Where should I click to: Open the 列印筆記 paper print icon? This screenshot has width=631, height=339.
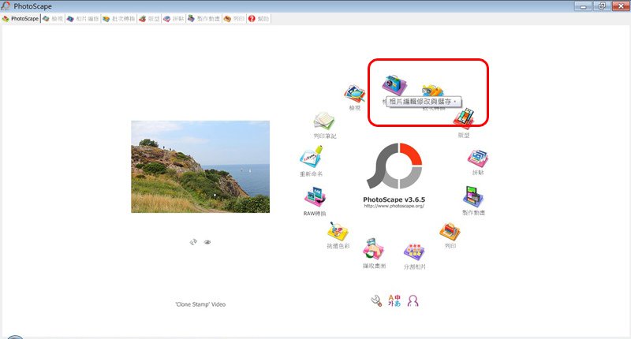324,121
